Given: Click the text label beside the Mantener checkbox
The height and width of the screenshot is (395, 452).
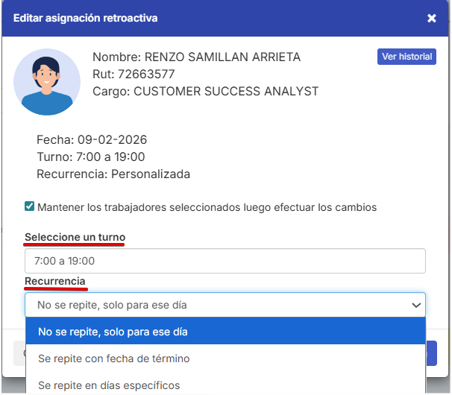Looking at the screenshot, I should [207, 207].
